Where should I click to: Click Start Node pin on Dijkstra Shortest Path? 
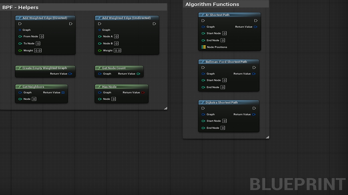coord(203,121)
